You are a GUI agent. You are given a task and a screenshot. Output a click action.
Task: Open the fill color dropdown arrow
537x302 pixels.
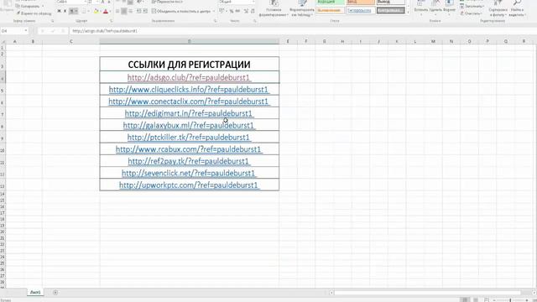pos(101,11)
